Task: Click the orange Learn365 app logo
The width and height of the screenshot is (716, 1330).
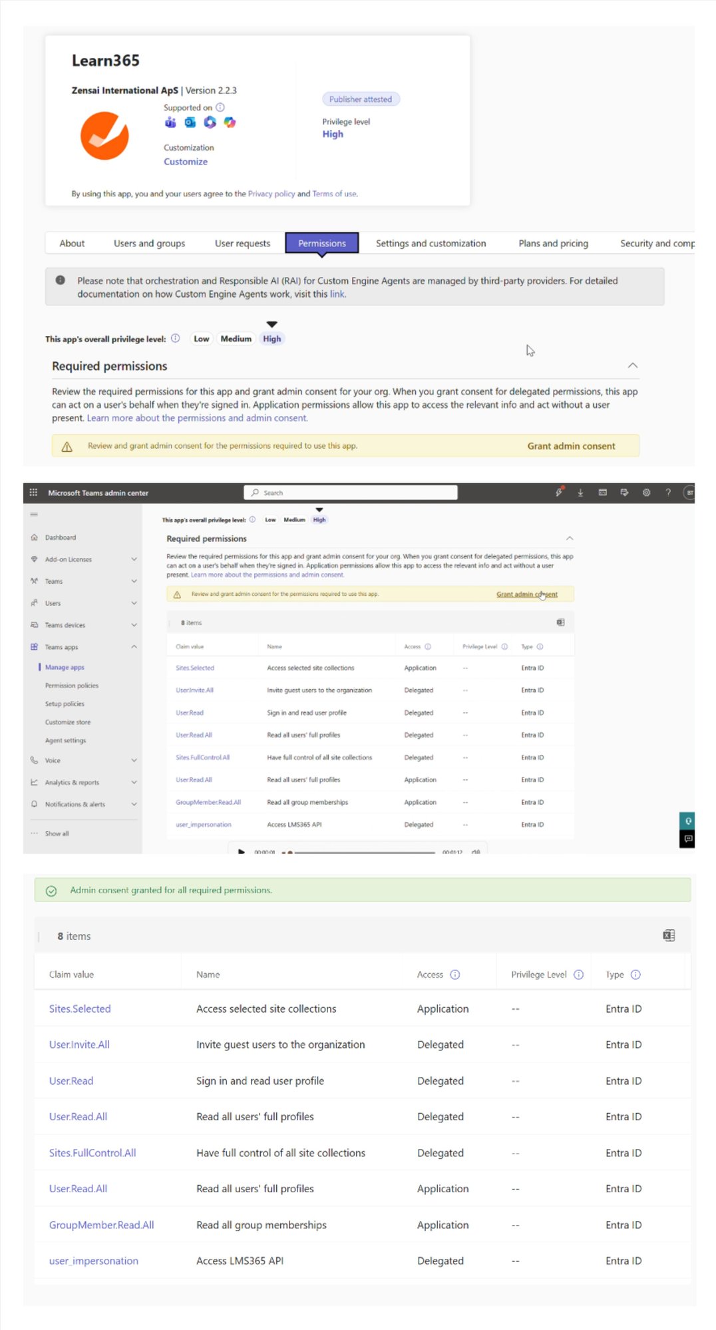Action: tap(104, 136)
